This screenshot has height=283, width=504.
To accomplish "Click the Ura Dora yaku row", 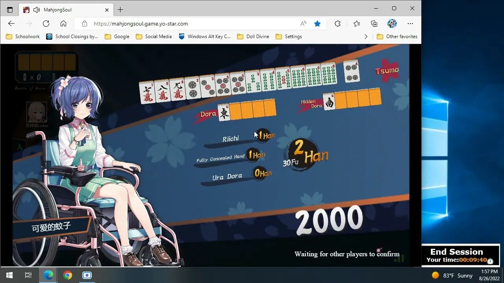I will (236, 176).
